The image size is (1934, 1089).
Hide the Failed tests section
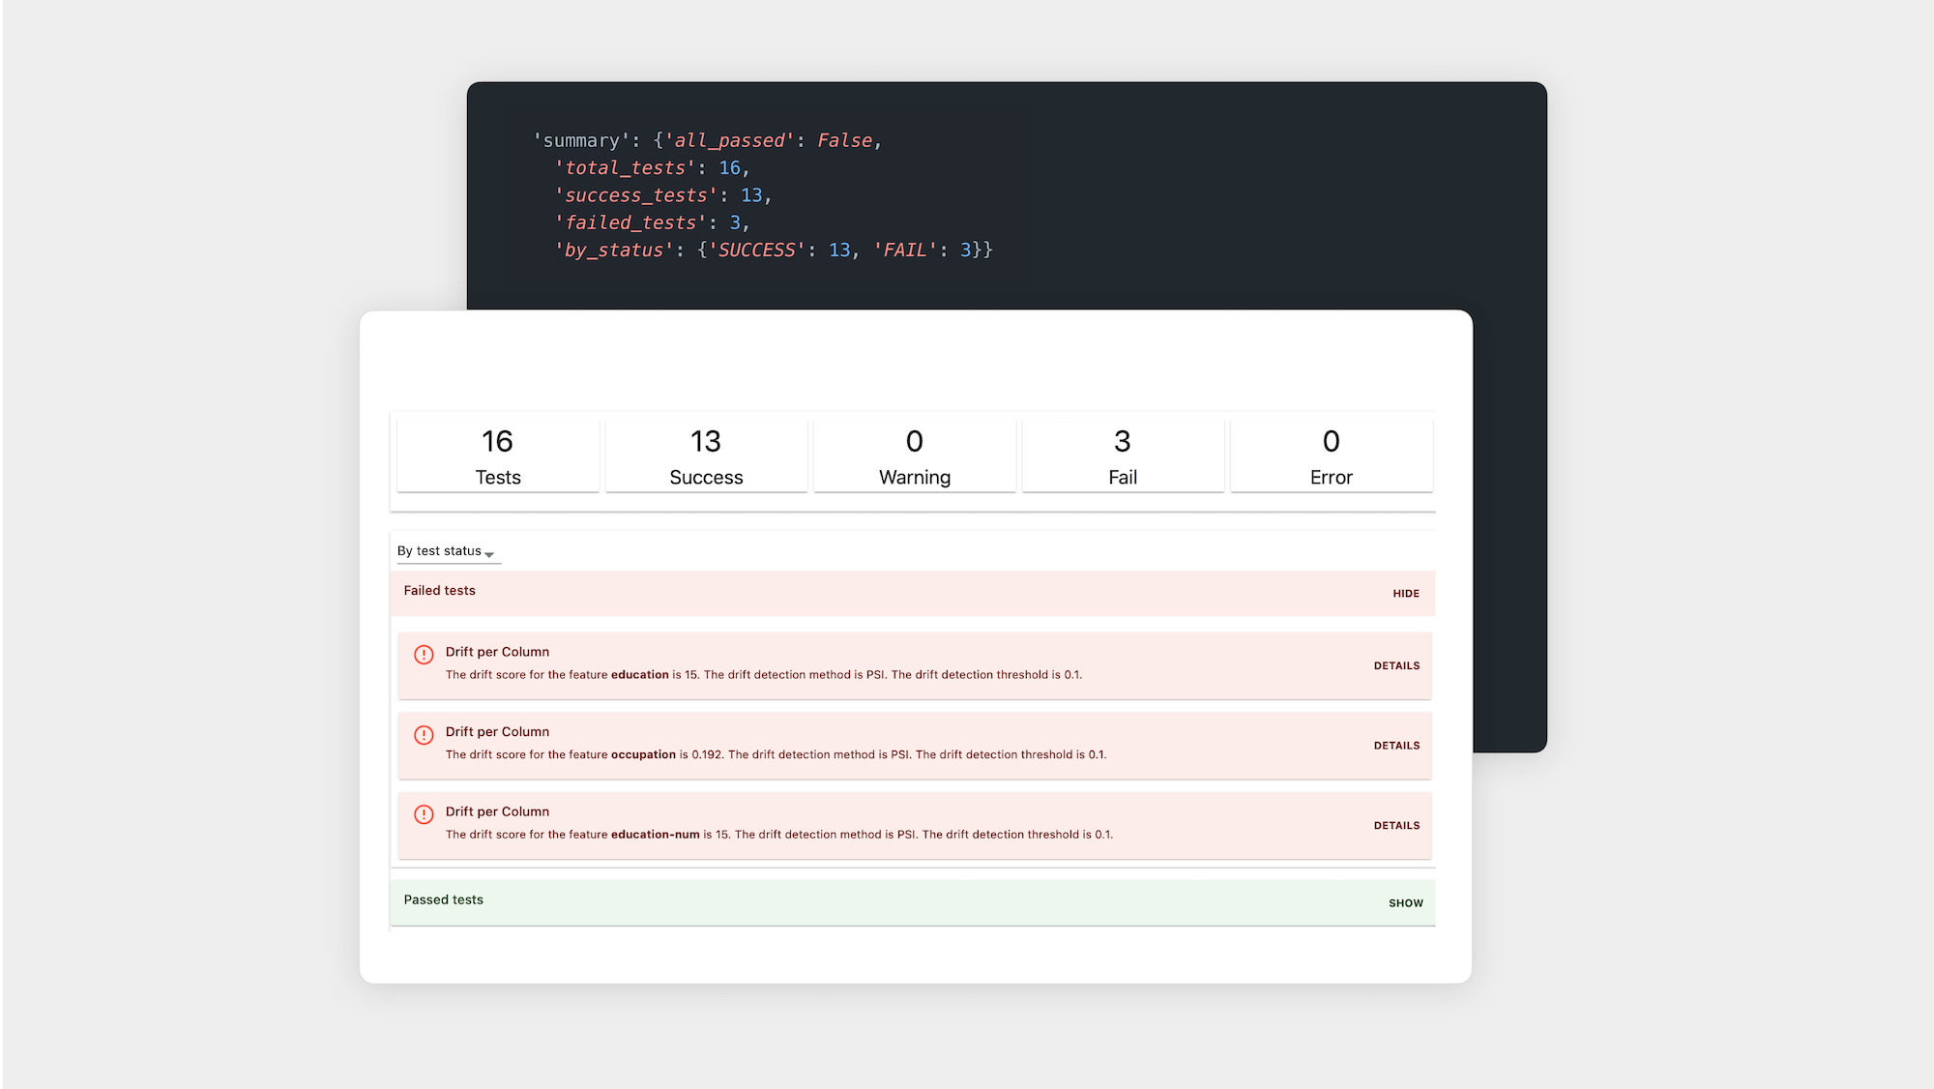(1406, 594)
